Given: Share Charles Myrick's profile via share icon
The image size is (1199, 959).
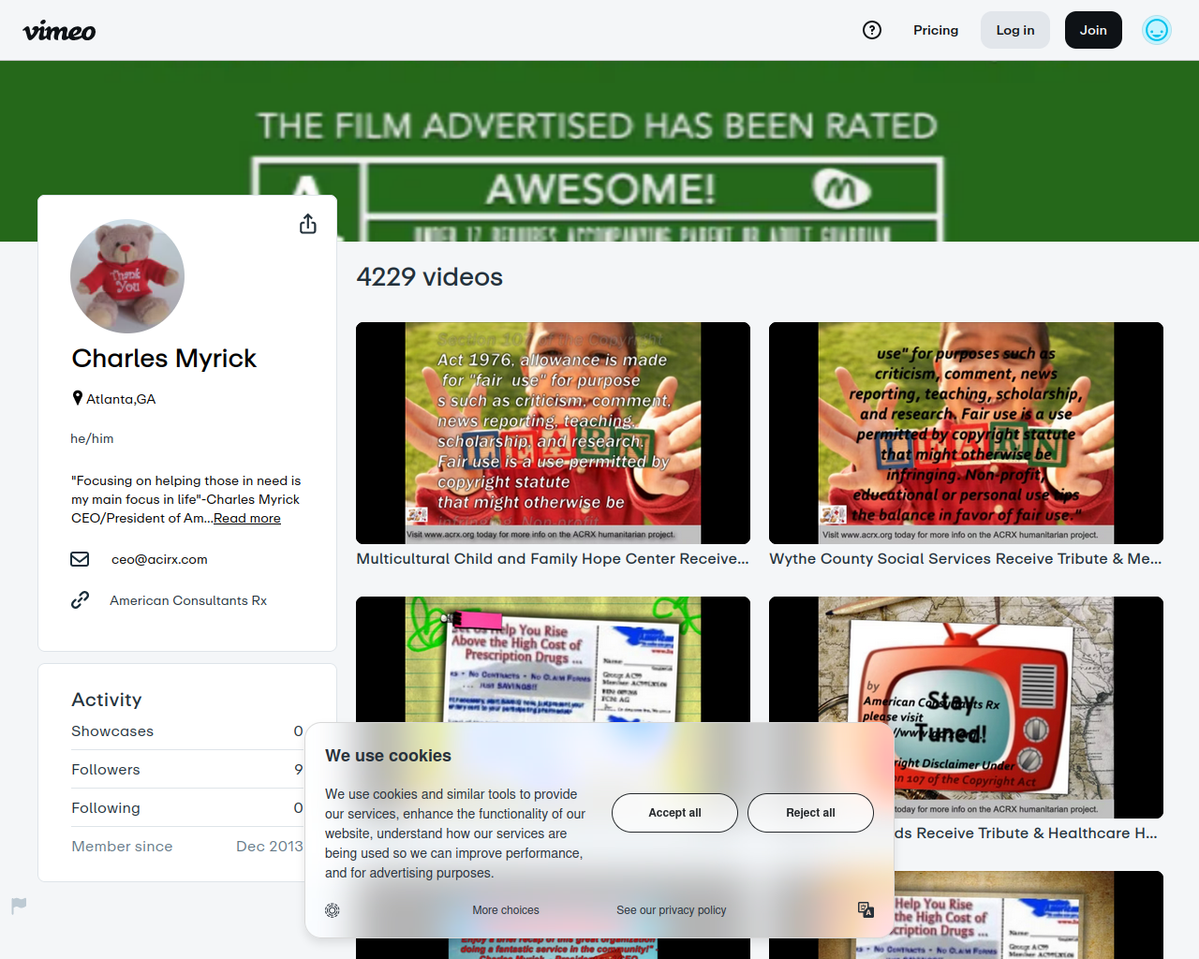Looking at the screenshot, I should (x=308, y=224).
